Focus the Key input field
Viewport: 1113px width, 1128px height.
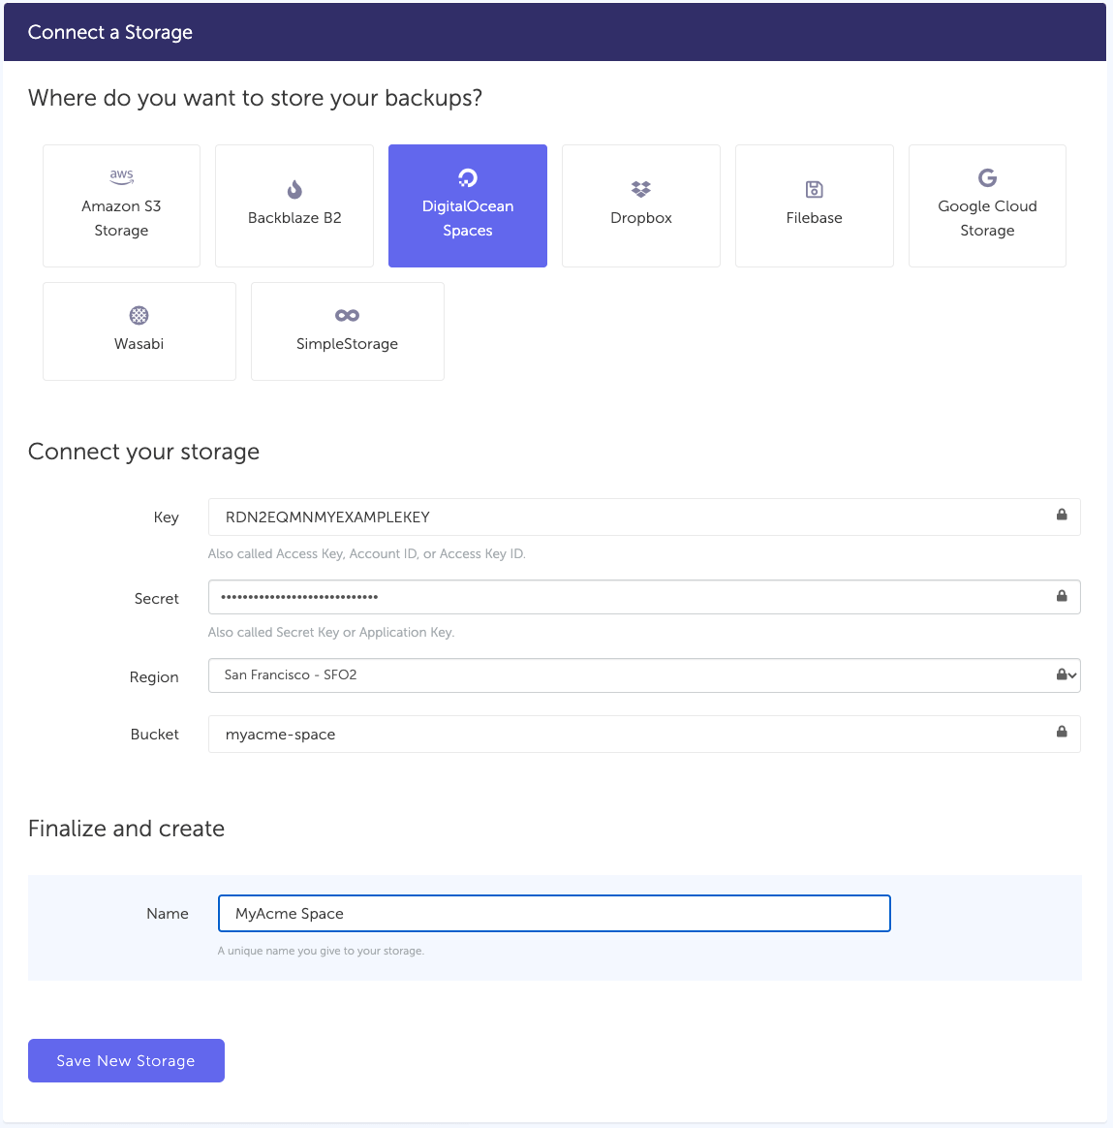click(x=630, y=517)
